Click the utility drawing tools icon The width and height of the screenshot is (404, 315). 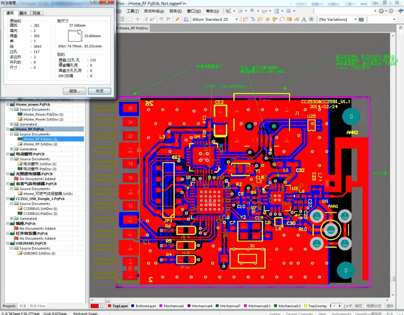point(229,11)
